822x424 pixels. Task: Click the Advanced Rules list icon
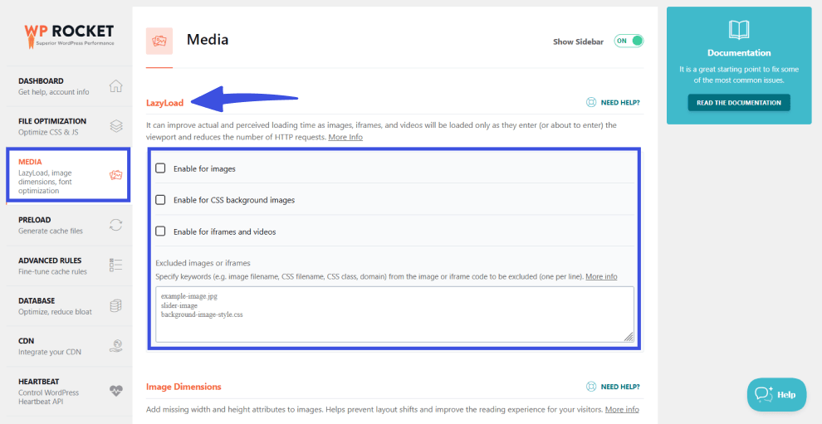[116, 266]
